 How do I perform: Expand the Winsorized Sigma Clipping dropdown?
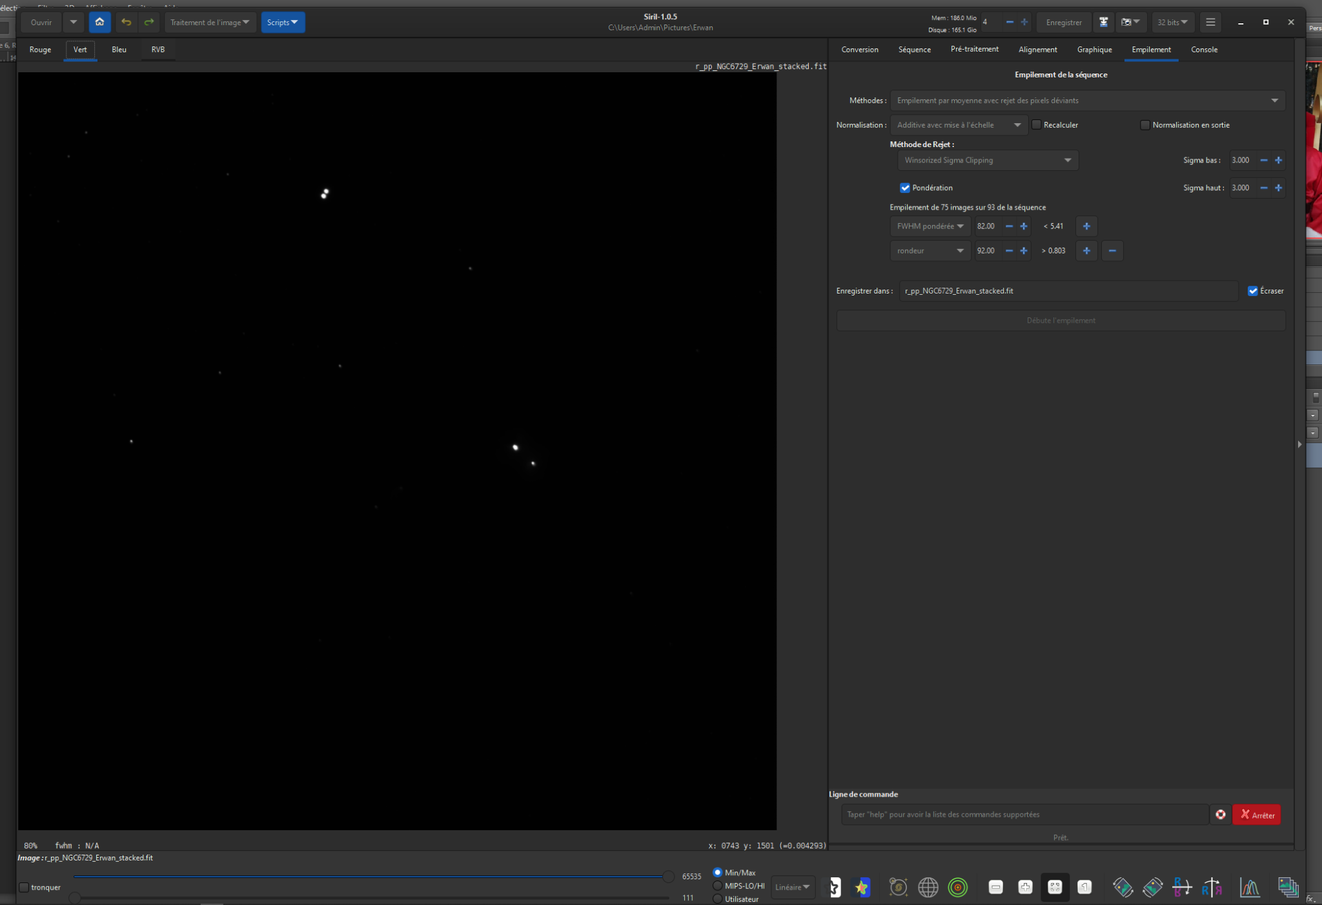(988, 160)
